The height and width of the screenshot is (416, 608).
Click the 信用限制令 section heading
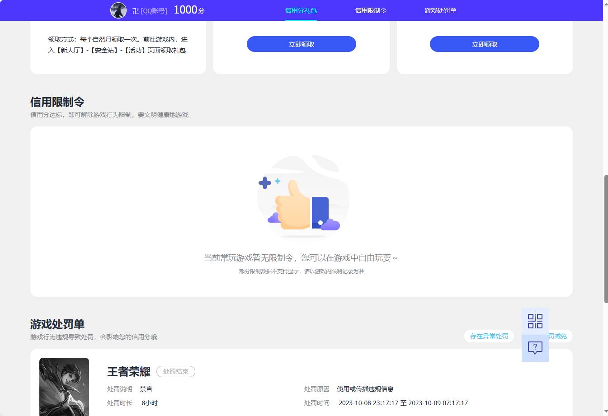point(57,102)
